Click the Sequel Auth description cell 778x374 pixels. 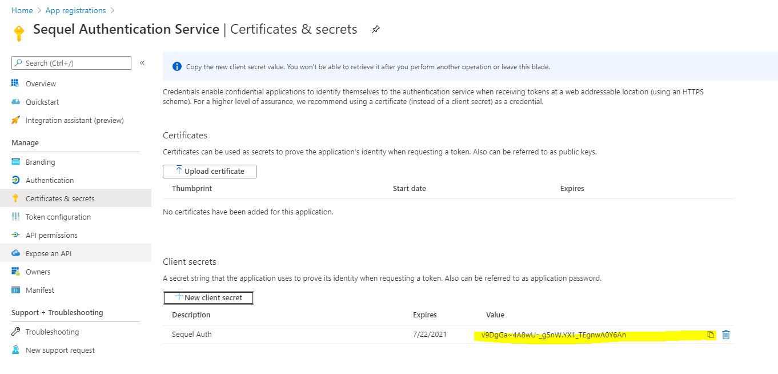point(192,334)
